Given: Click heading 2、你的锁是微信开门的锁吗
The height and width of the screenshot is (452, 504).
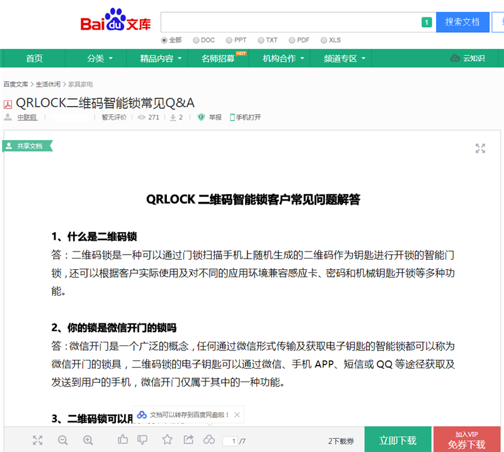Looking at the screenshot, I should click(x=114, y=328).
